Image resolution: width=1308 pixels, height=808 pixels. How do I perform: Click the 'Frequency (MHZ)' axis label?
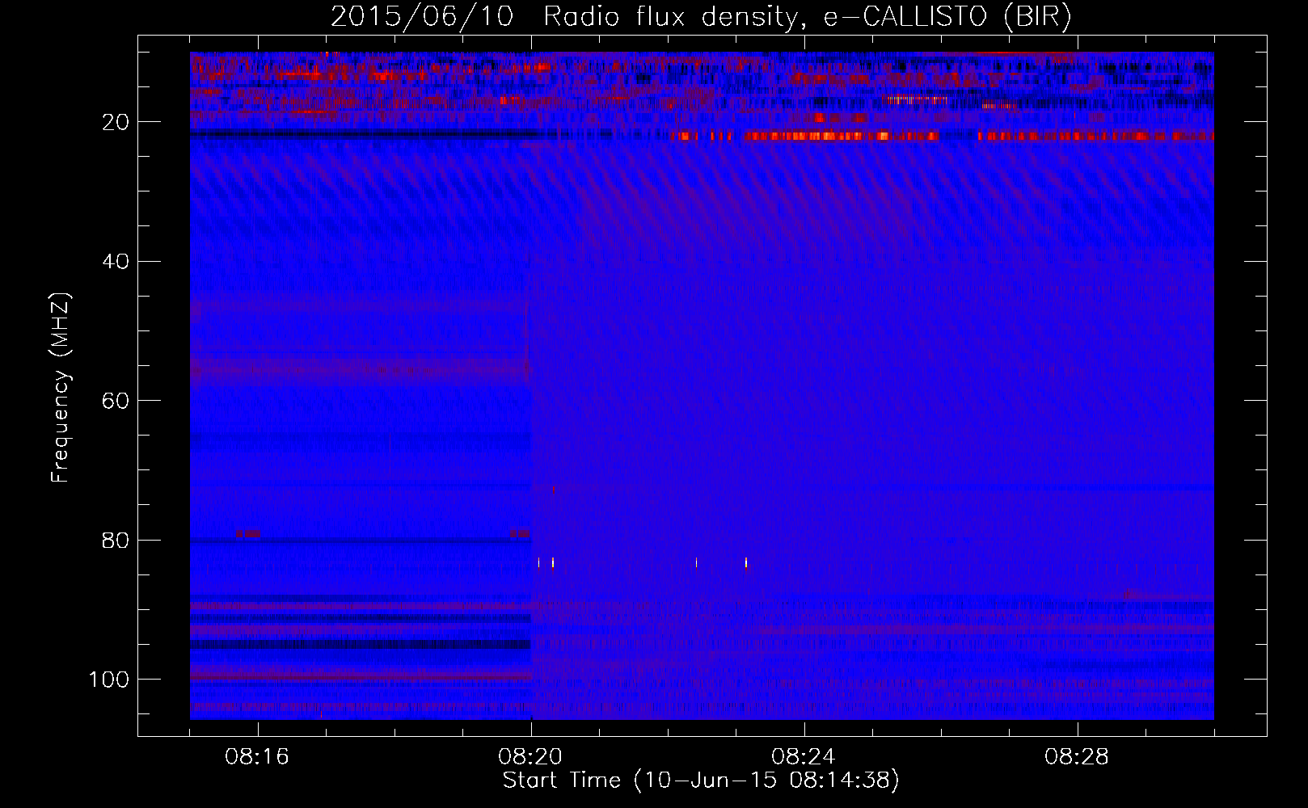coord(61,387)
